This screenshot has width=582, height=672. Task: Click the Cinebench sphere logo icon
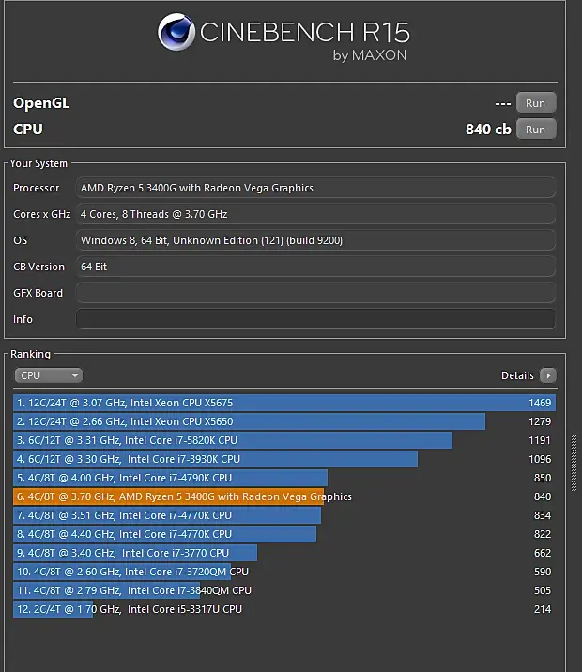click(x=176, y=33)
